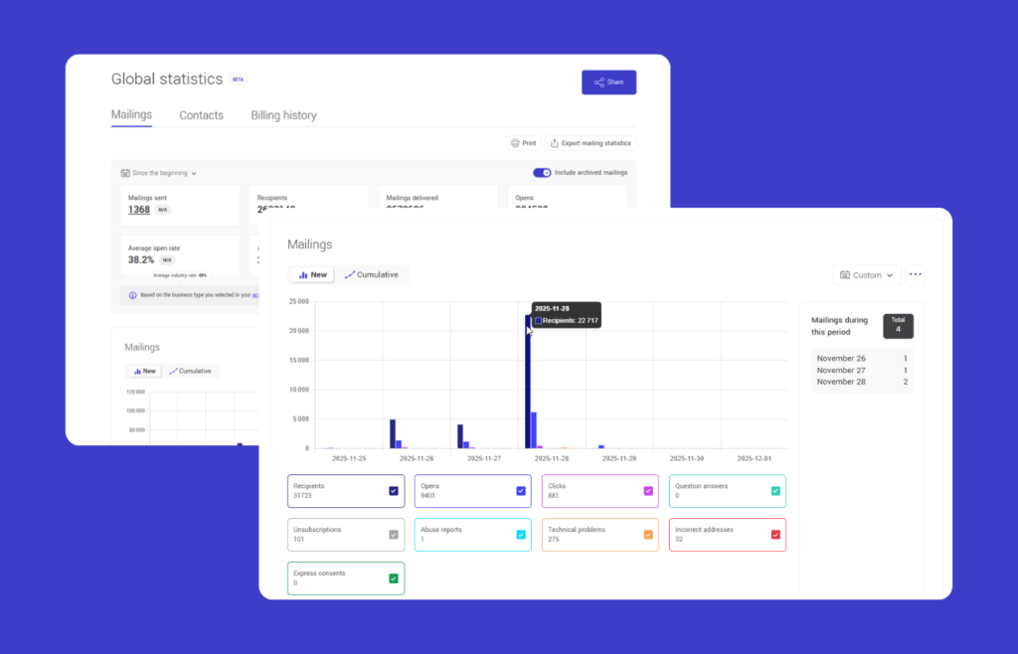
Task: Open the Billing history tab
Action: pos(283,115)
